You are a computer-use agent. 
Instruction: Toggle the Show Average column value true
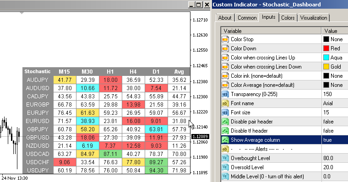coord(327,140)
